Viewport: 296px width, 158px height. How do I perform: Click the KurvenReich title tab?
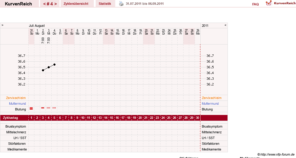click(x=18, y=4)
